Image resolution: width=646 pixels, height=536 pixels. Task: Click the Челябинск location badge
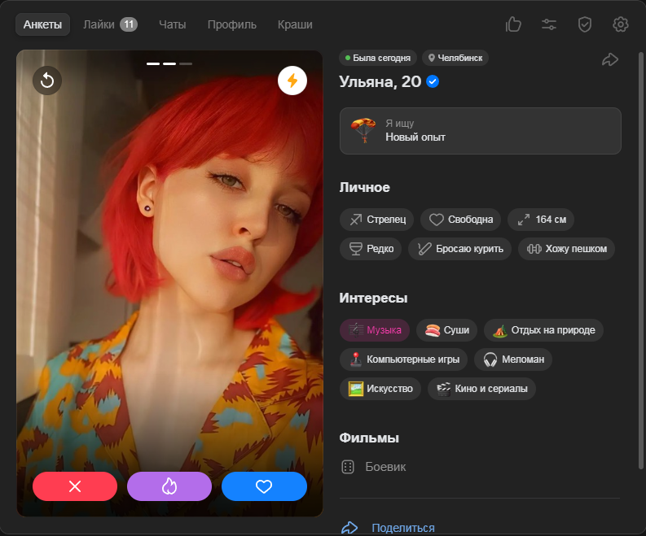(x=455, y=58)
